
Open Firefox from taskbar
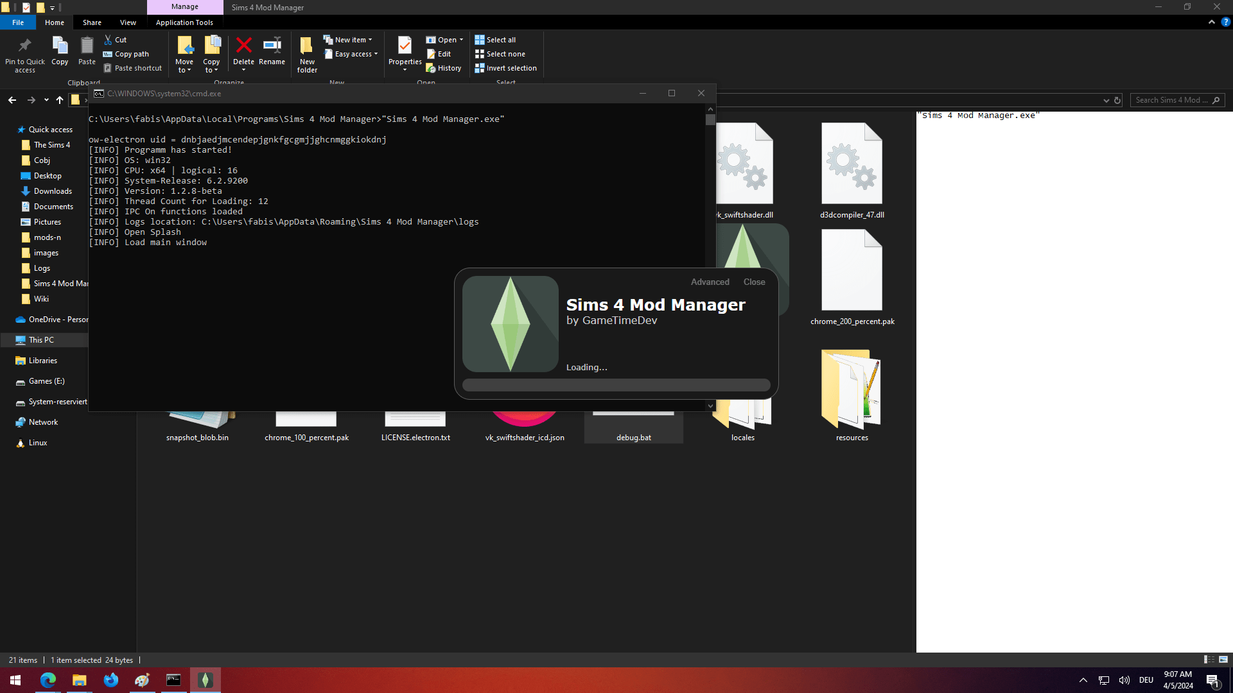111,680
